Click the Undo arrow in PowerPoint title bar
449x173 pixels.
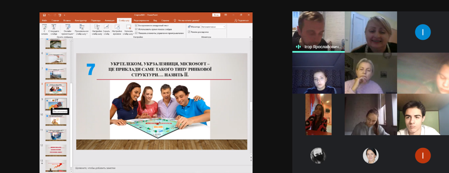(x=50, y=15)
